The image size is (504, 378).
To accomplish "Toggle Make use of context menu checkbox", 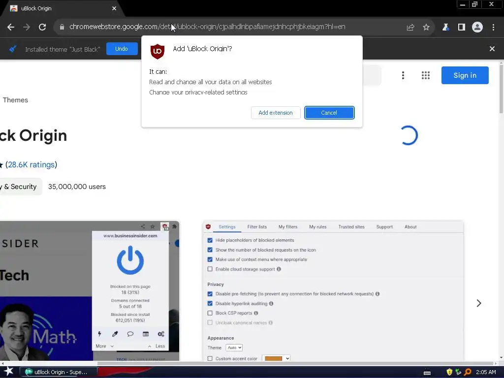I will (210, 259).
